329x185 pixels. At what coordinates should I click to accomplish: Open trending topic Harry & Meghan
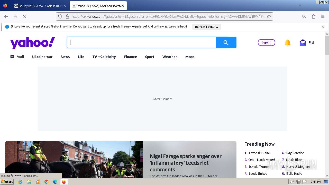pyautogui.click(x=298, y=166)
